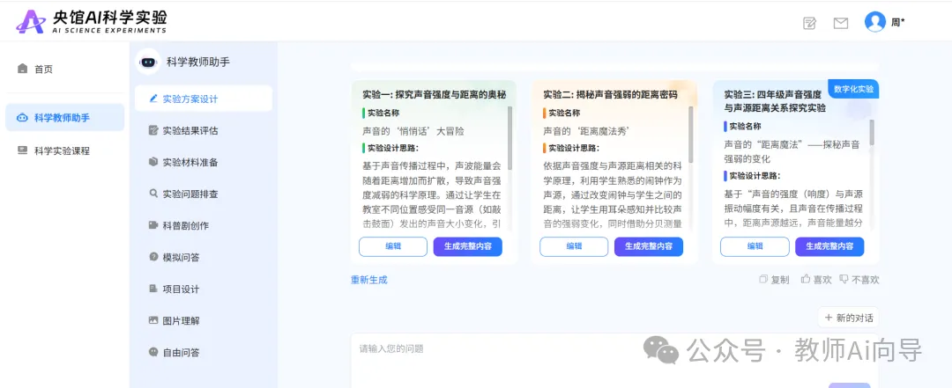Open 科学实验课程 in the left sidebar
Image resolution: width=952 pixels, height=388 pixels.
[65, 150]
